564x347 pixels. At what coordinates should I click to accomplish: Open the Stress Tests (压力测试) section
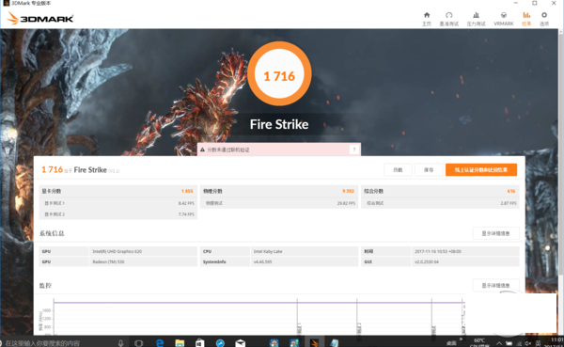[476, 19]
